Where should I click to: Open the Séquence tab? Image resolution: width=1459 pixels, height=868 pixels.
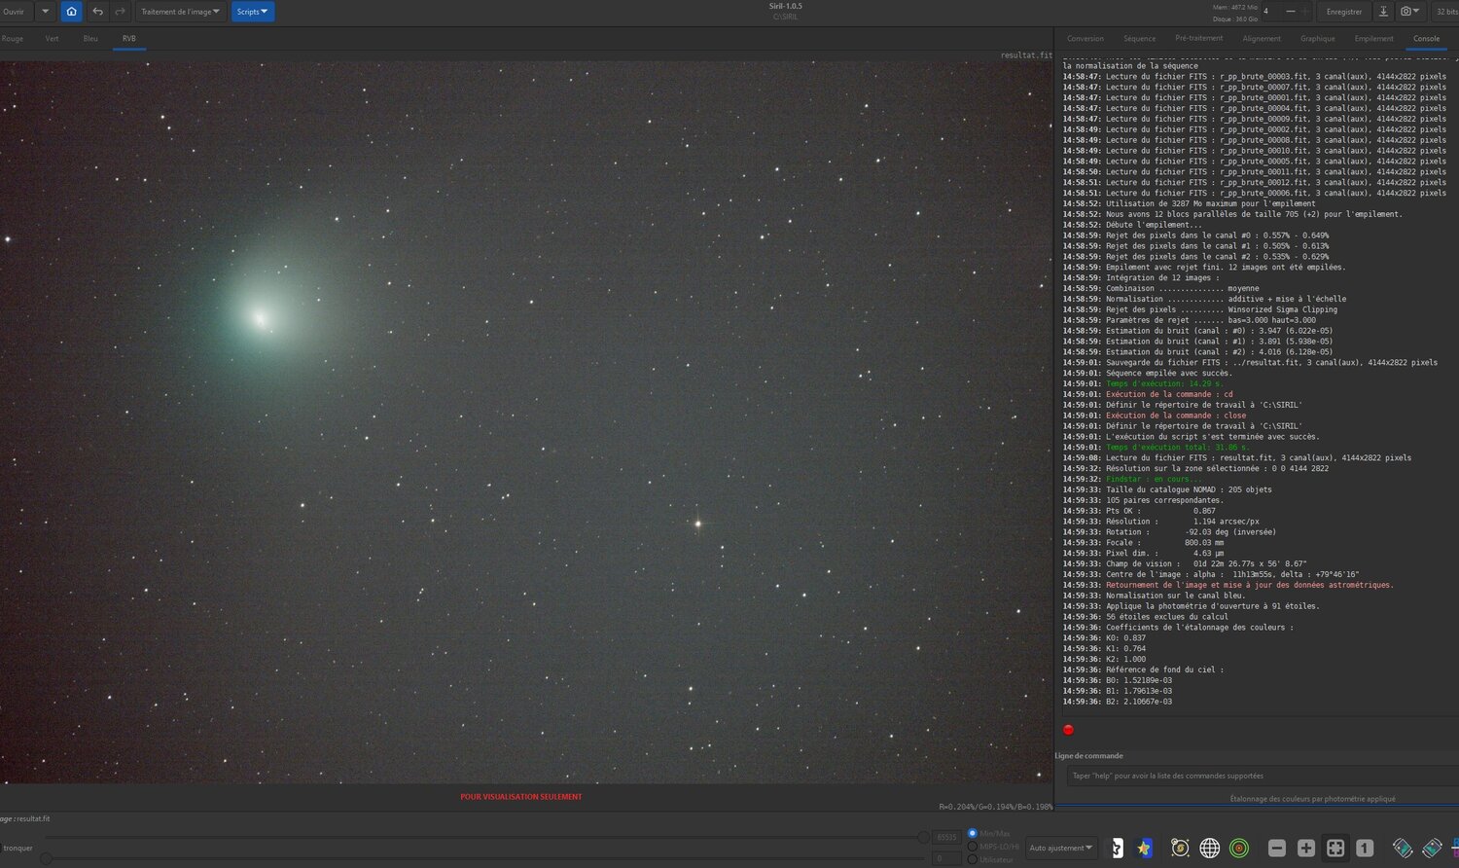click(x=1140, y=39)
